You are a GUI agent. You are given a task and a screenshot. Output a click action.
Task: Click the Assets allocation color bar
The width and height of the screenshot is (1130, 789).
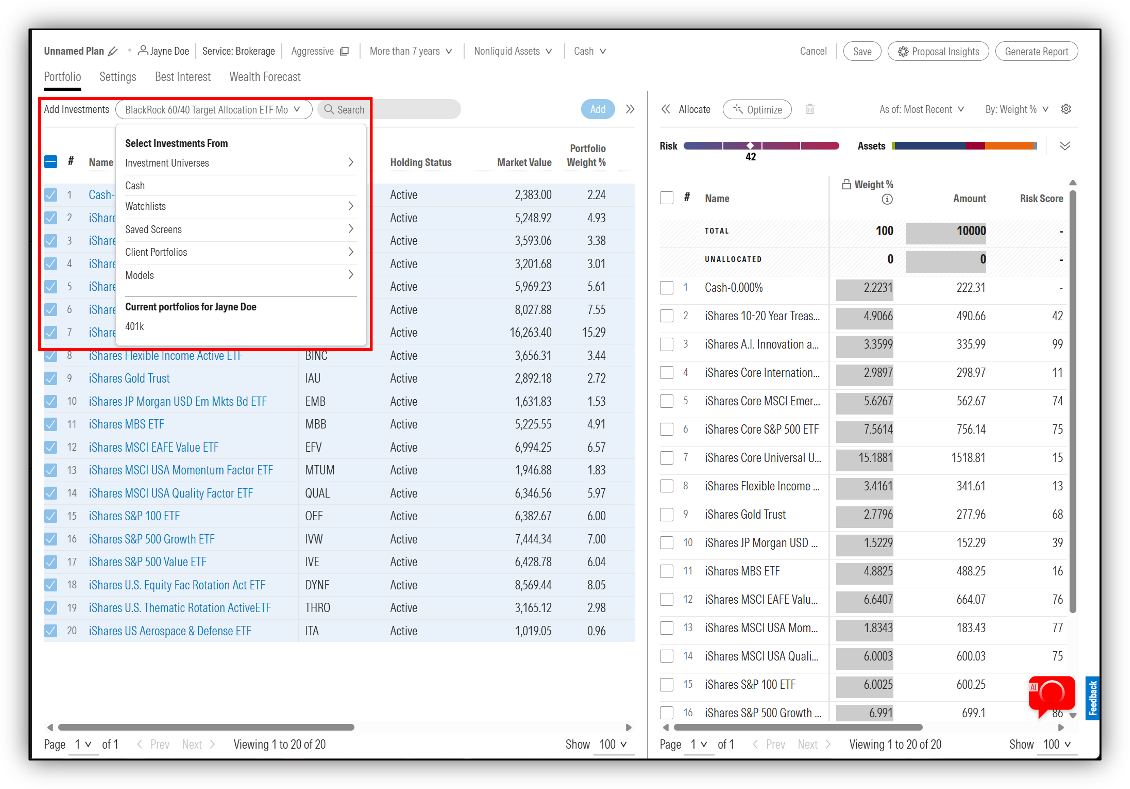coord(964,146)
